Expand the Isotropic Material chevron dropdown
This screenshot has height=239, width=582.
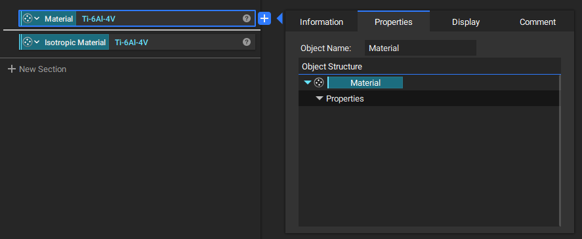[x=37, y=43]
